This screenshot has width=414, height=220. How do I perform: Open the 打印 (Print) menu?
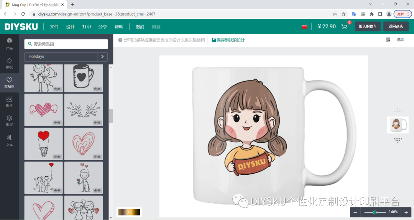tap(86, 27)
